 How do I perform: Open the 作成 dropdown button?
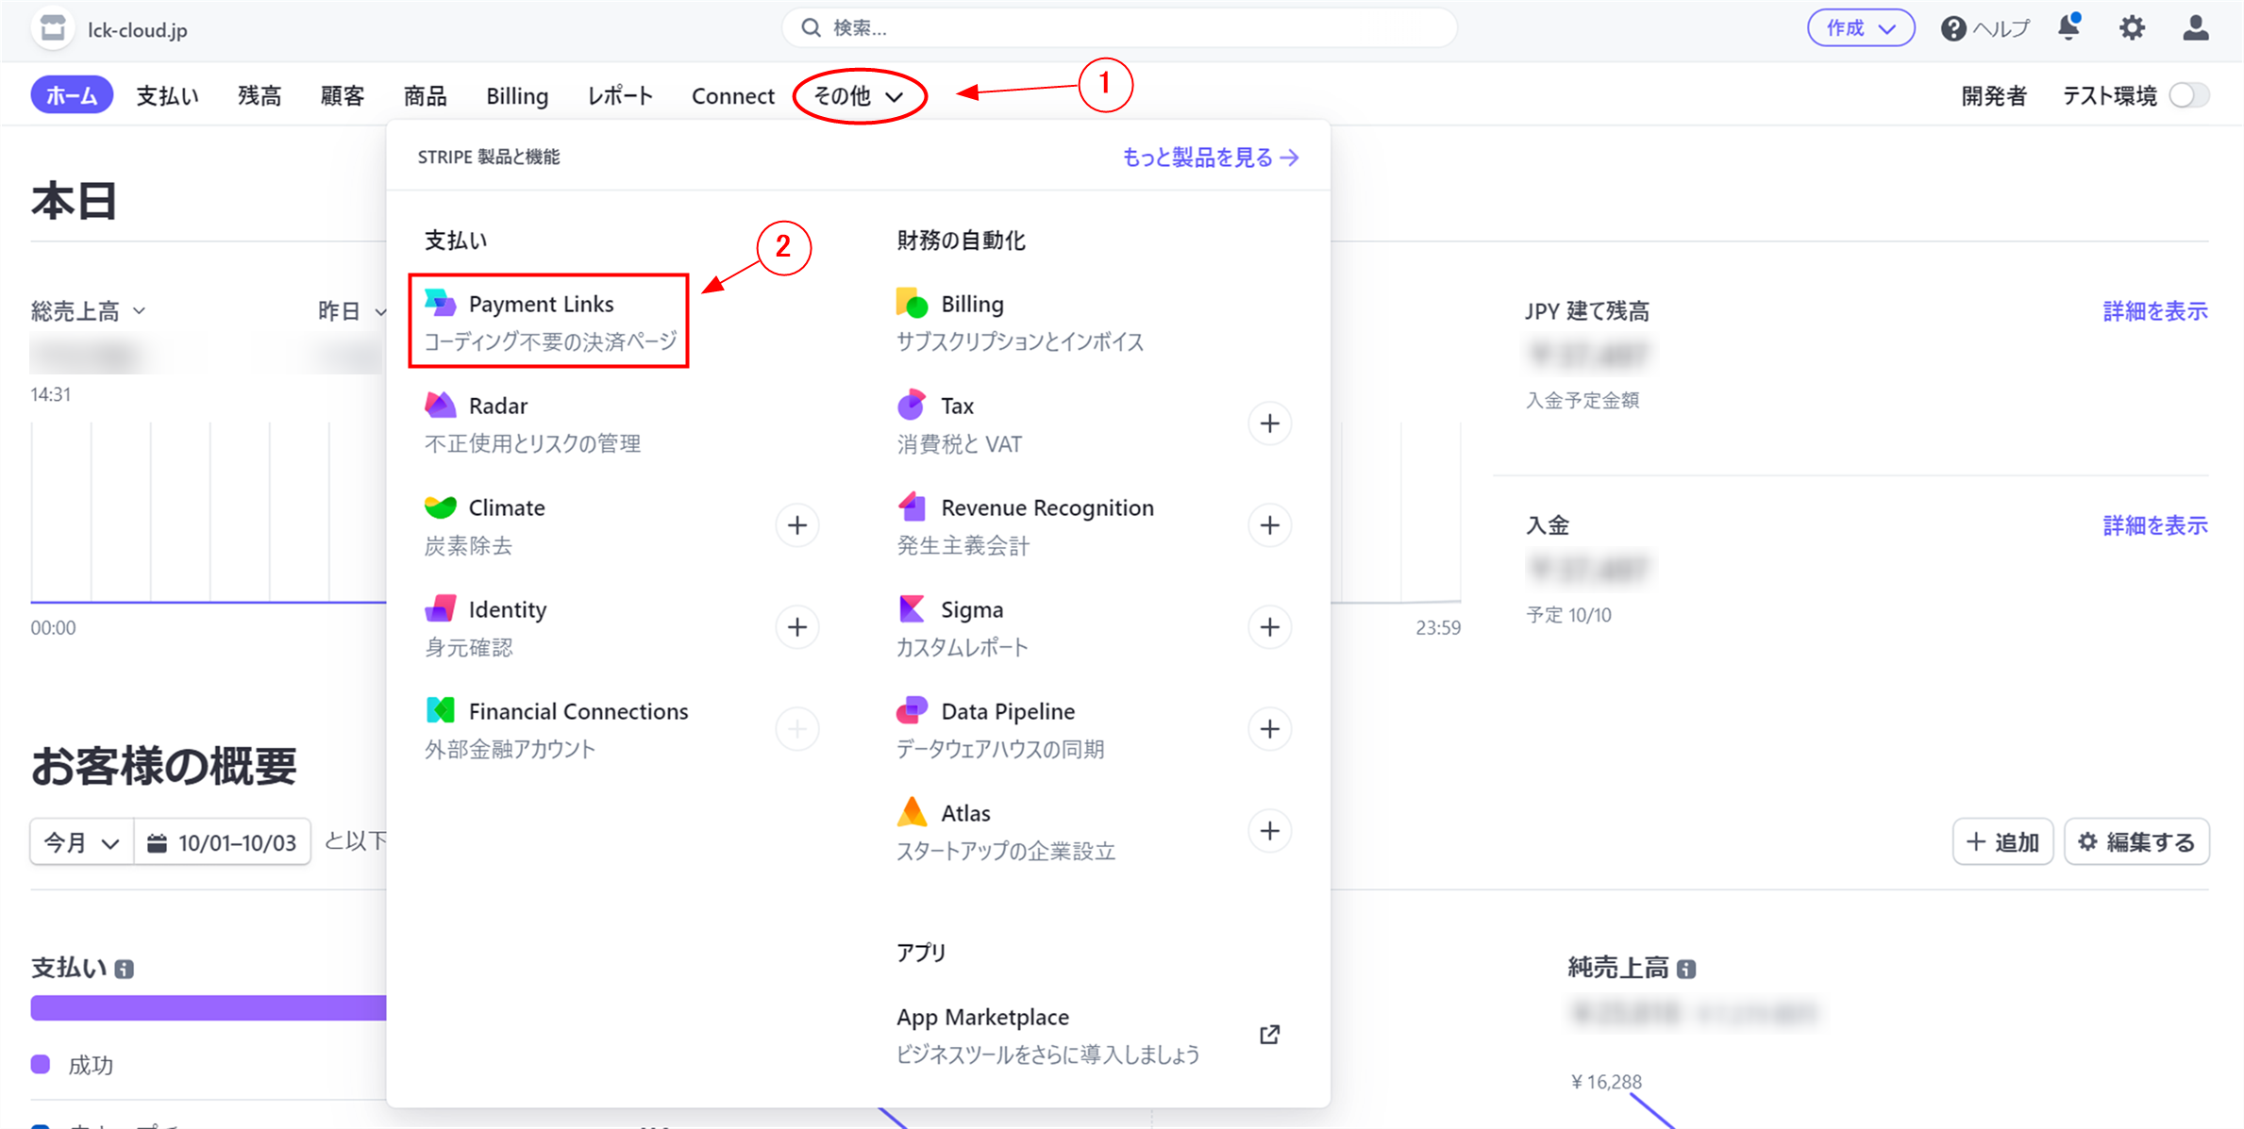tap(1861, 28)
